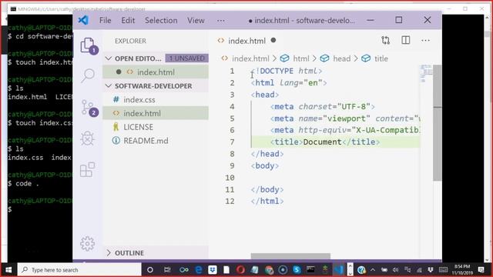
Task: Show hidden system tray icons
Action: pyautogui.click(x=373, y=270)
